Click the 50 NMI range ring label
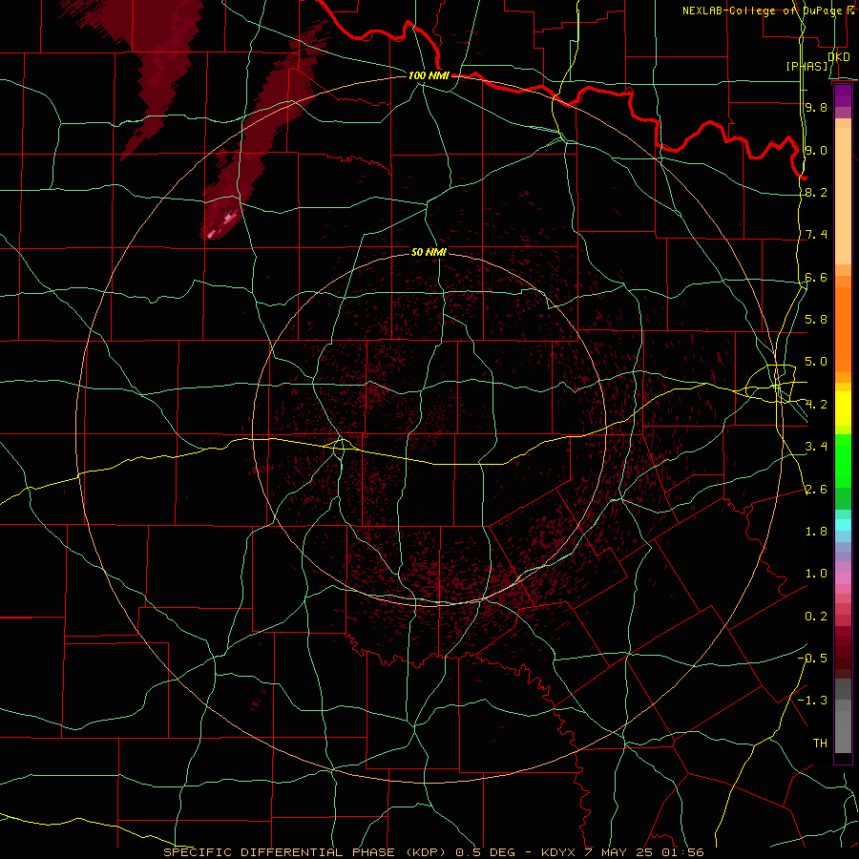The image size is (859, 859). 429,252
